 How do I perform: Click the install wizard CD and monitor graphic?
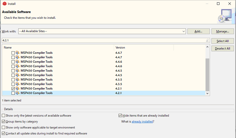224,16
